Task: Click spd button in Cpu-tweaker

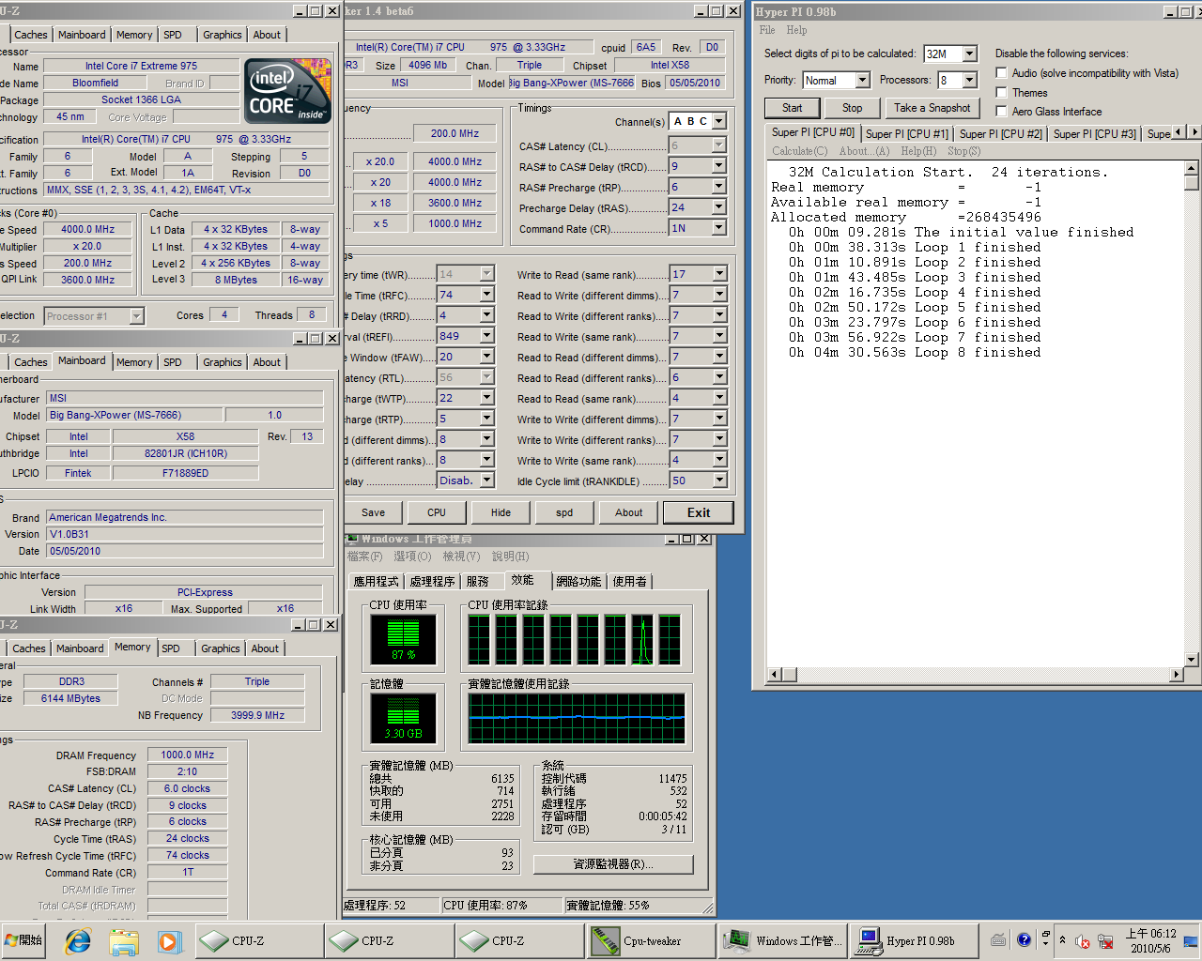Action: (564, 512)
